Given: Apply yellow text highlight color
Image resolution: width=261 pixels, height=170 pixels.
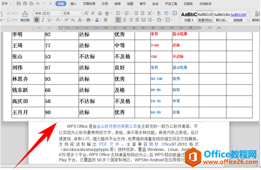Looking at the screenshot, I should point(89,20).
